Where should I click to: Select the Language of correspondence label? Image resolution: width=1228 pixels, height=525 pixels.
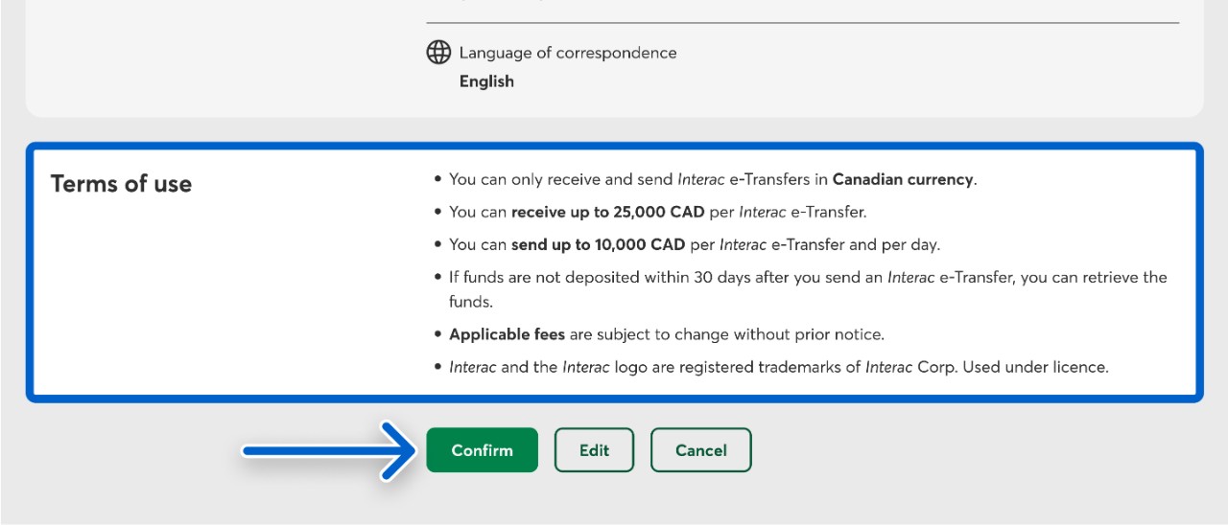point(568,53)
